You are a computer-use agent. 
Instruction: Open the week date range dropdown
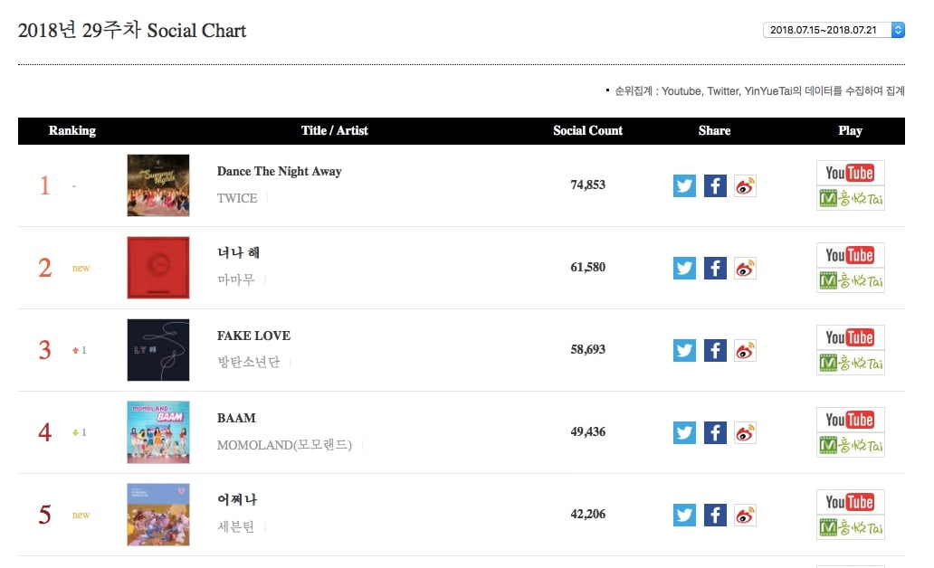point(834,30)
